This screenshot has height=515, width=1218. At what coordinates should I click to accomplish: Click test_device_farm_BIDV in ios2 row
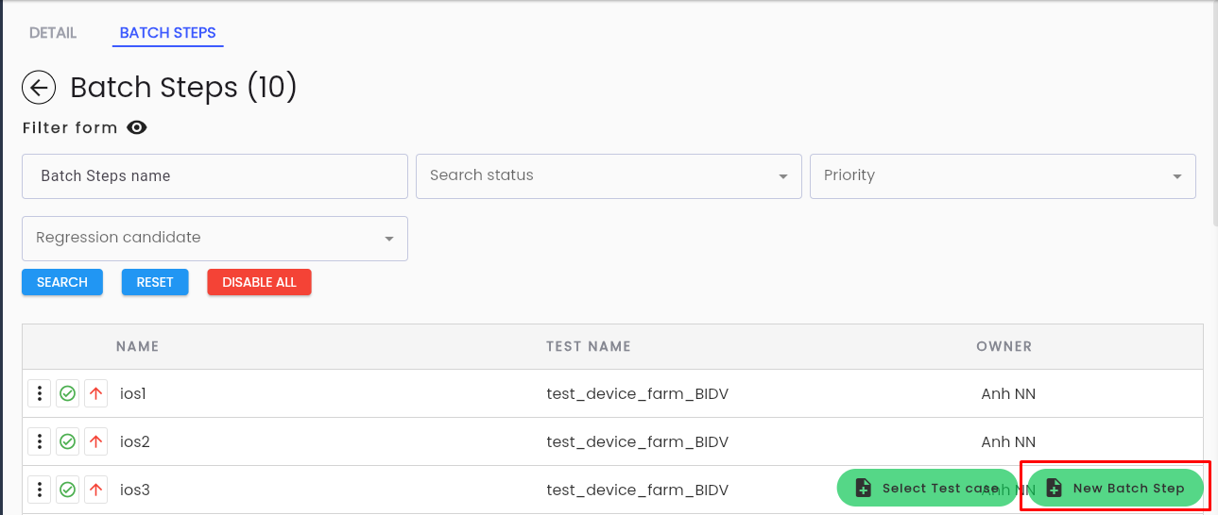point(638,441)
